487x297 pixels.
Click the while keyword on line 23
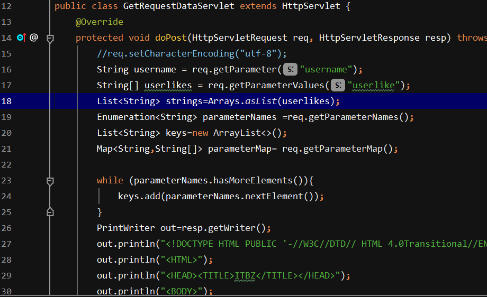[x=110, y=180]
